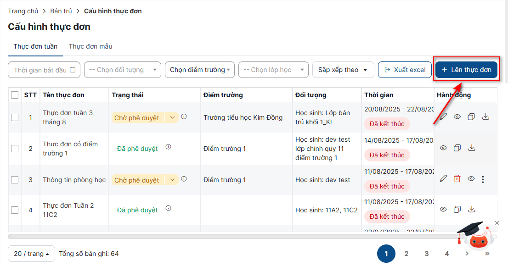Download the menu in row 2
Viewport: 508px width, 266px height.
pyautogui.click(x=471, y=148)
